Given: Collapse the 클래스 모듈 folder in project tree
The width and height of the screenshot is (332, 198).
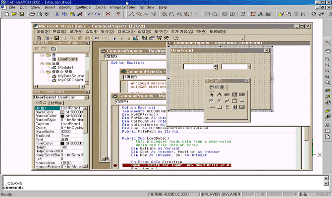Looking at the screenshot, I should pyautogui.click(x=42, y=72).
